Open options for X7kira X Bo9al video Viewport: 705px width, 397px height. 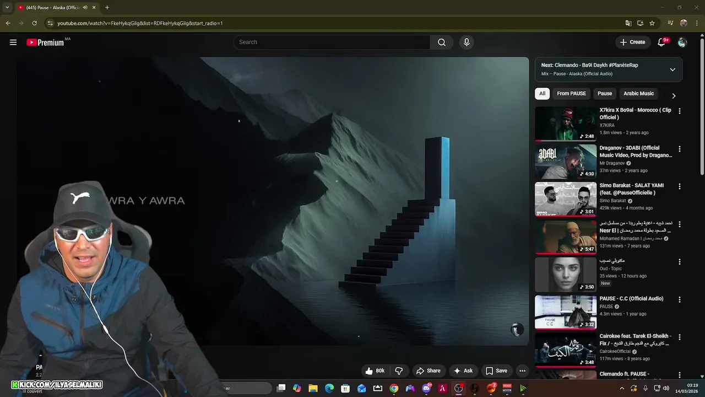(x=679, y=111)
